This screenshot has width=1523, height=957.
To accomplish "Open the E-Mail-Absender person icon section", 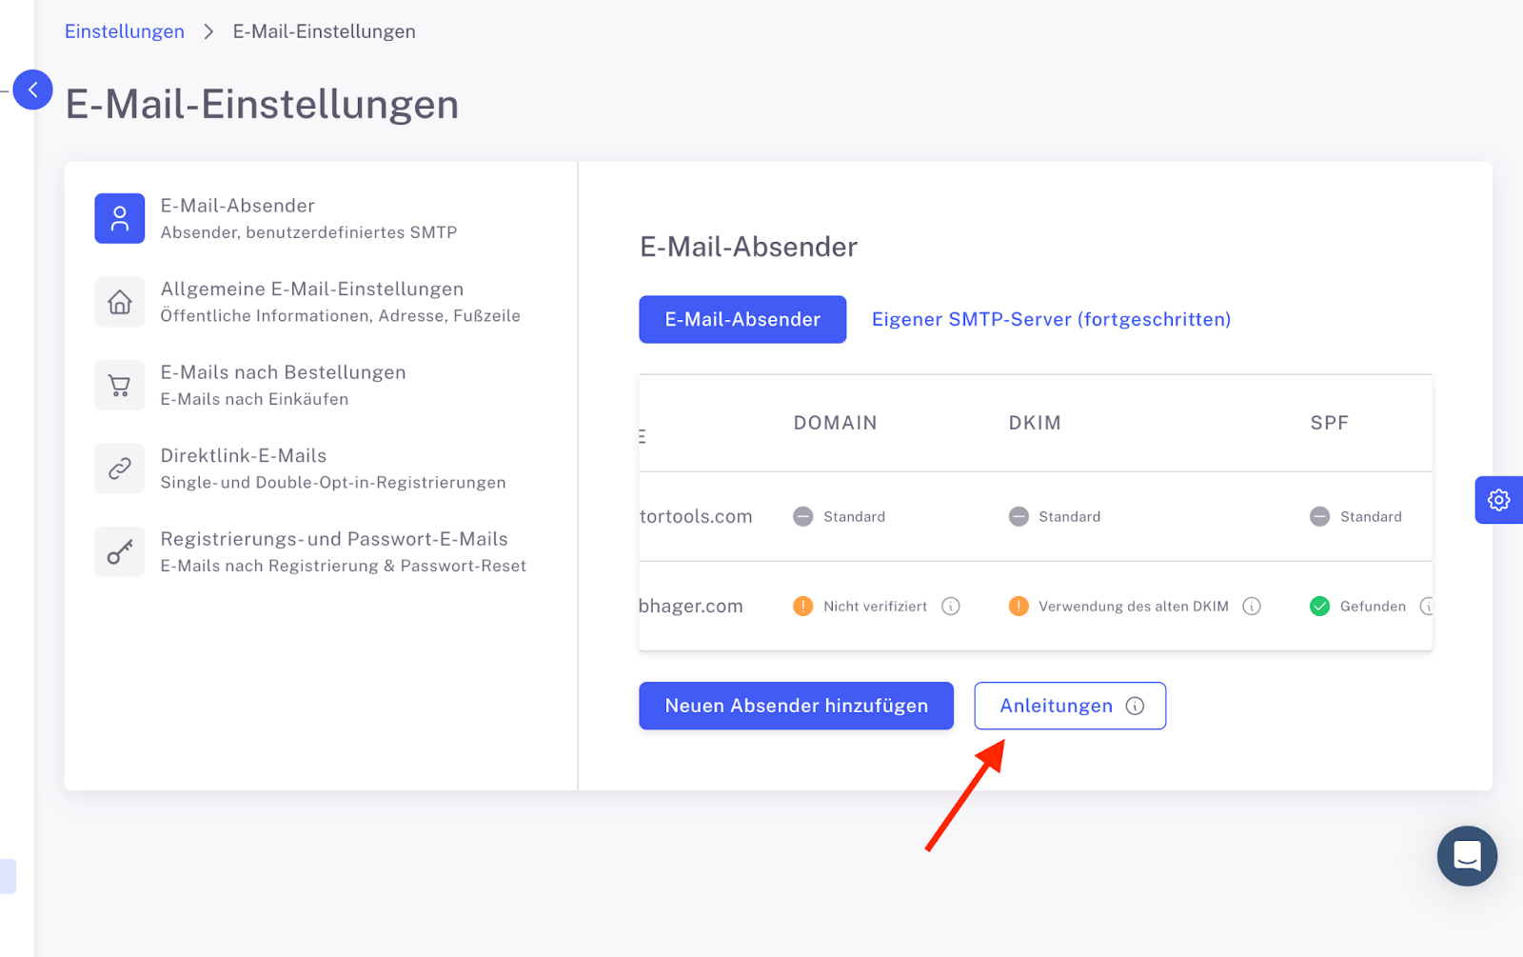I will (x=120, y=219).
